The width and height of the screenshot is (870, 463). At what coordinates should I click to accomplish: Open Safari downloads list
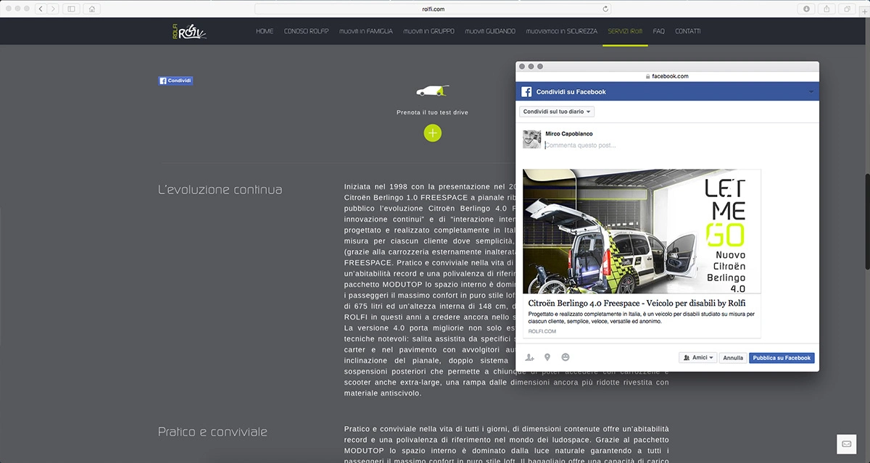coord(807,9)
